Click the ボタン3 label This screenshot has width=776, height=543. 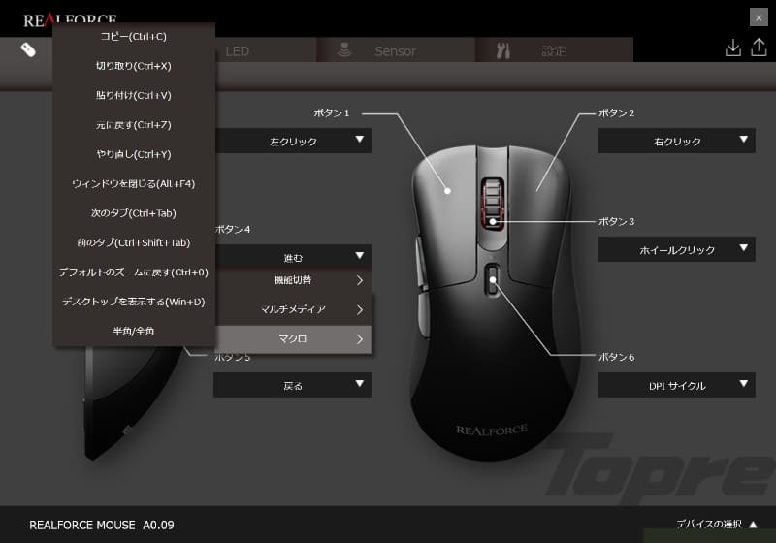click(x=616, y=221)
